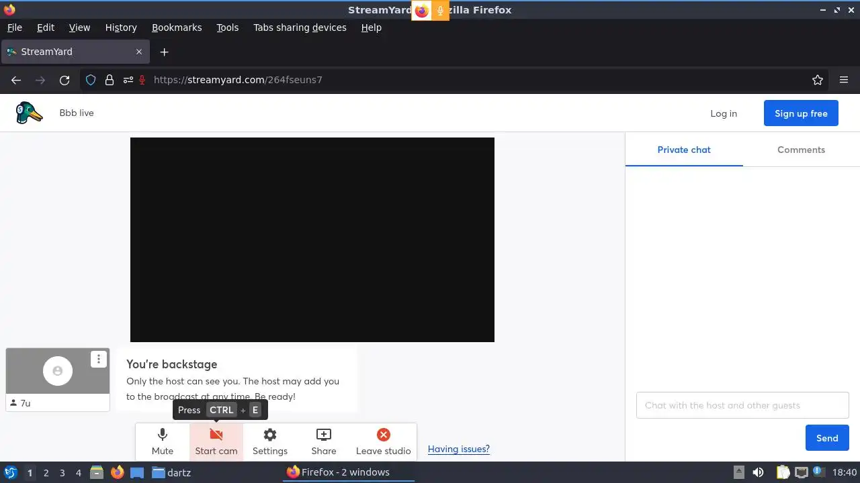860x483 pixels.
Task: Click the volume speaker tray icon
Action: pos(758,472)
